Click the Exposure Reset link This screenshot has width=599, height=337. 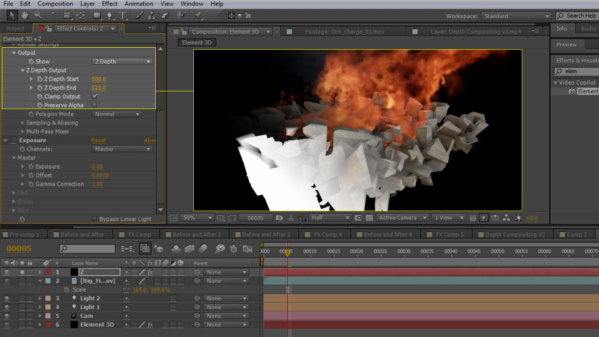click(x=98, y=140)
